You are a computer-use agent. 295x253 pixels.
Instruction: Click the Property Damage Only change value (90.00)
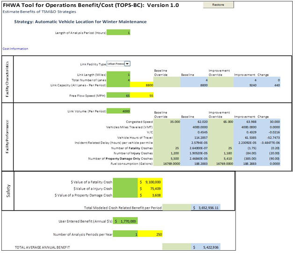[269, 159]
